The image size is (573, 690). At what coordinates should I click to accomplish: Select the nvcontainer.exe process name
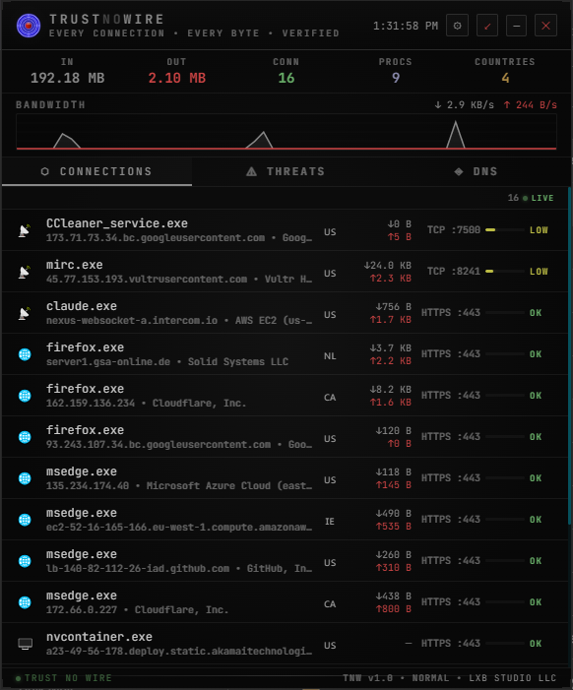pos(99,637)
